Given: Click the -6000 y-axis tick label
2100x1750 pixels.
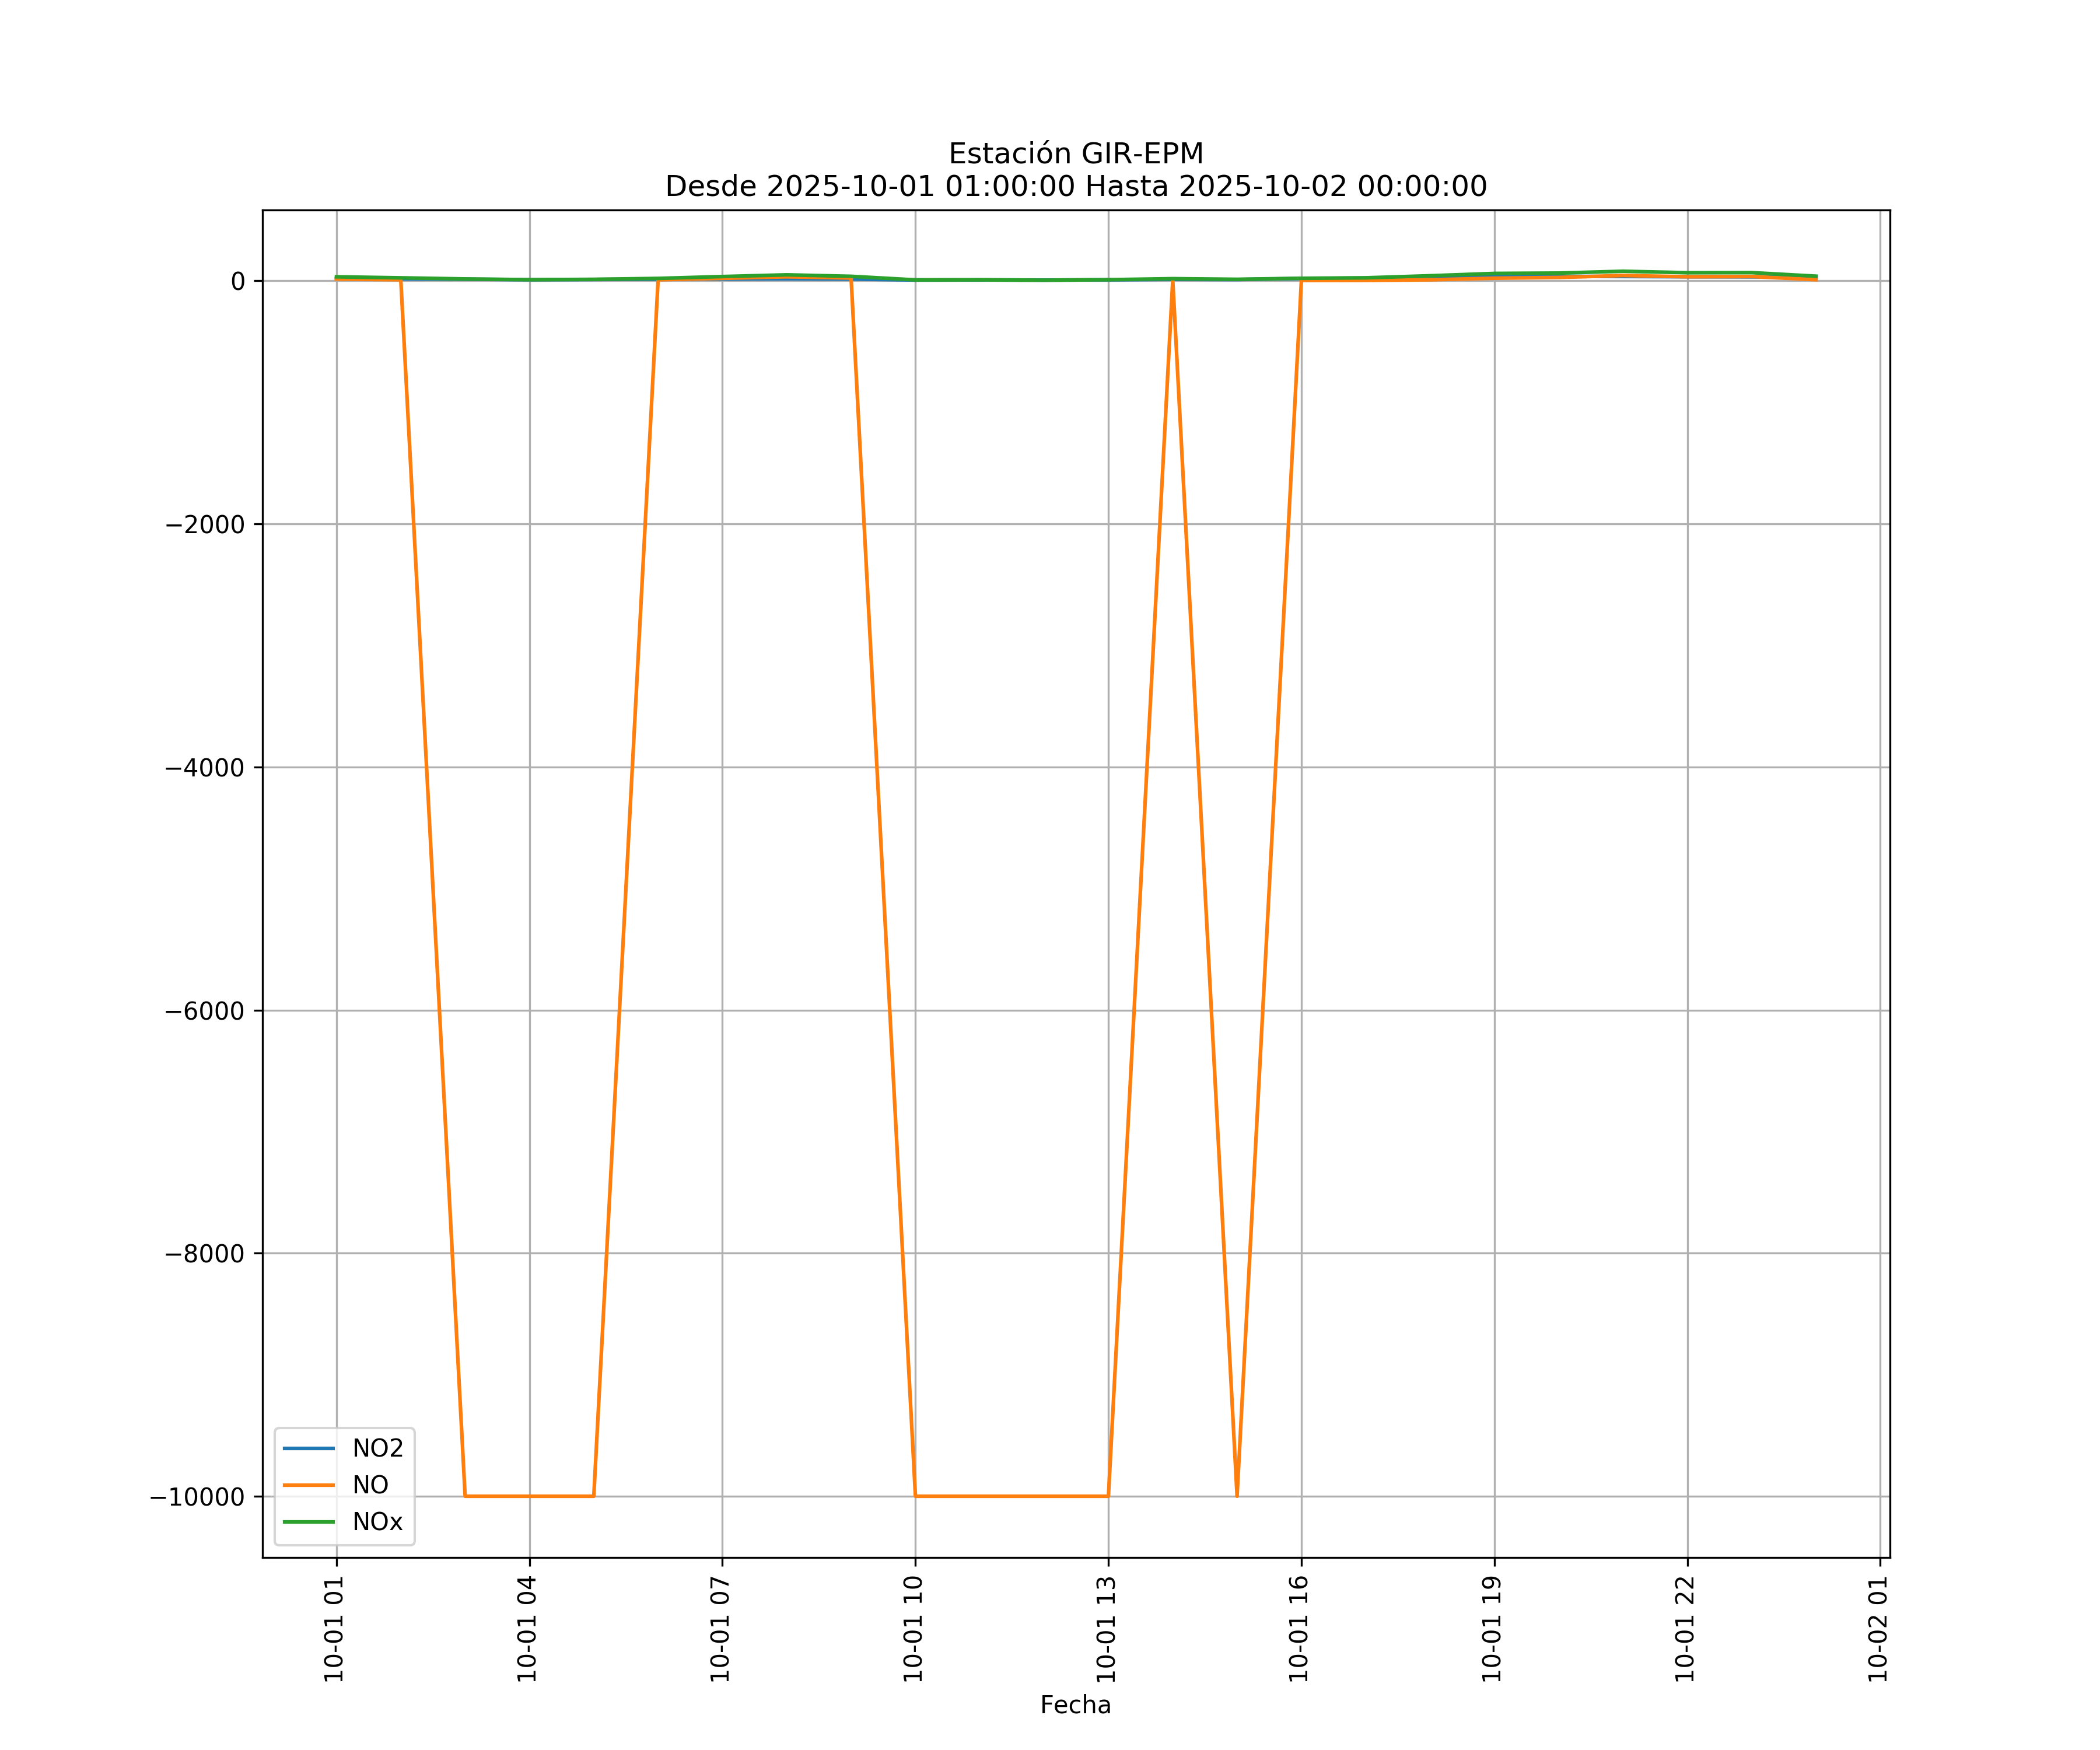Looking at the screenshot, I should pyautogui.click(x=204, y=1011).
